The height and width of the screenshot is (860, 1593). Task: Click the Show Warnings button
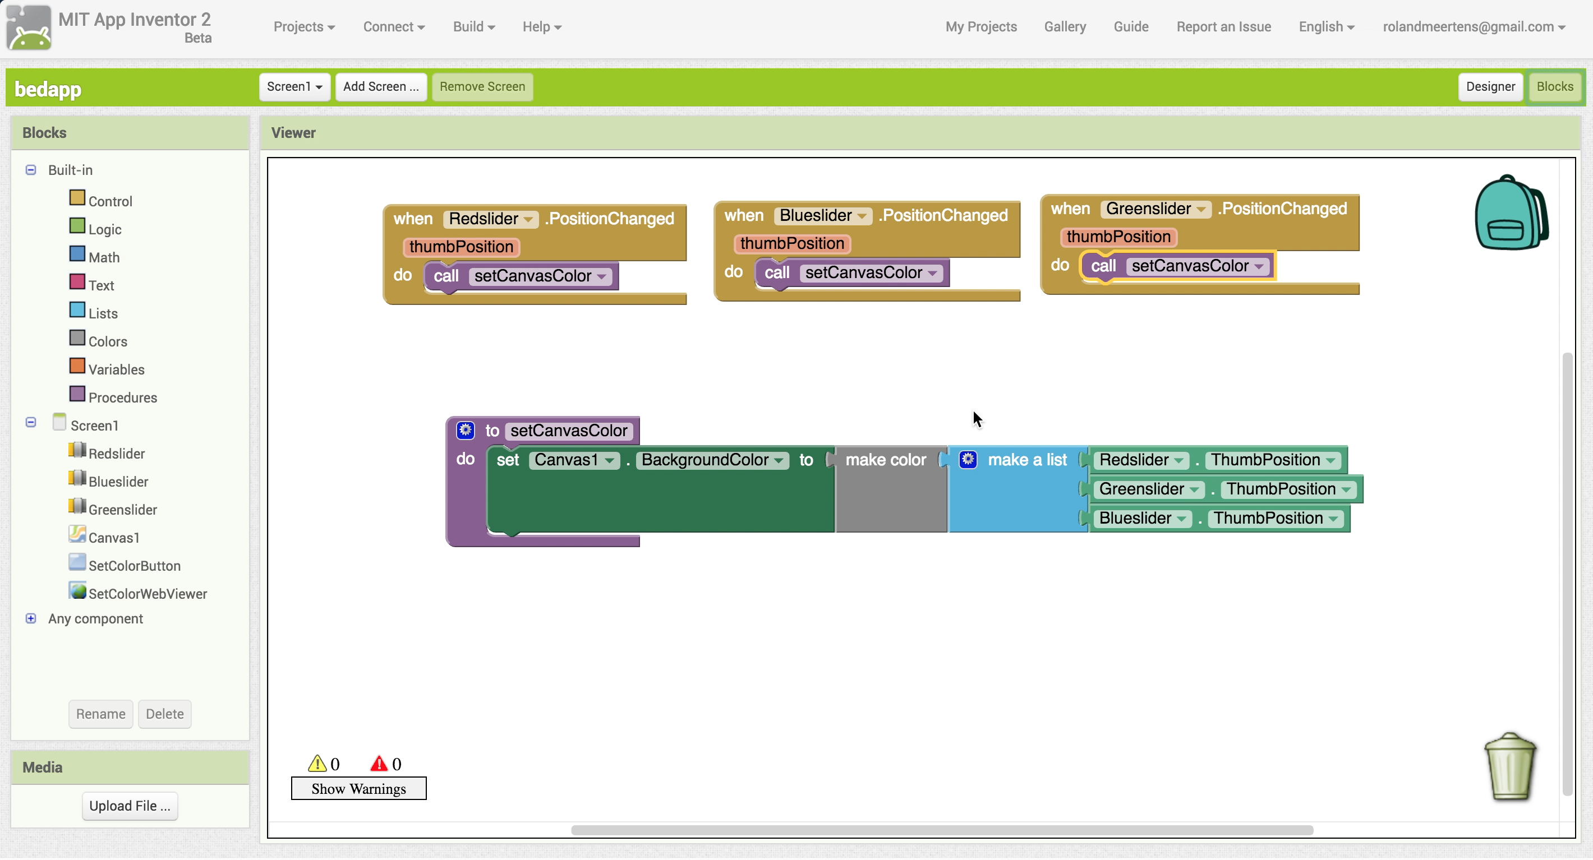click(x=358, y=789)
